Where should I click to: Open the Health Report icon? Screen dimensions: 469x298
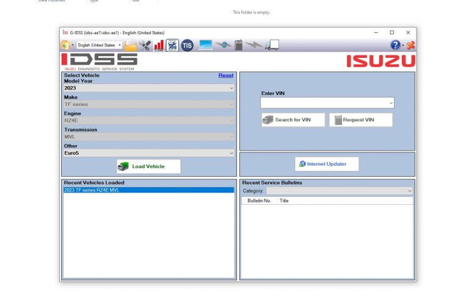tap(172, 45)
